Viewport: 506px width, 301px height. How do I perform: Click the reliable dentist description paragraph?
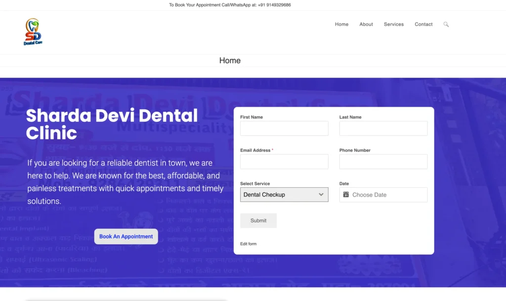125,182
